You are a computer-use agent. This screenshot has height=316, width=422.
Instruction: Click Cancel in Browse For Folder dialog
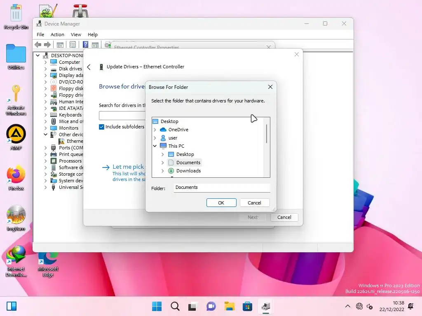coord(254,203)
